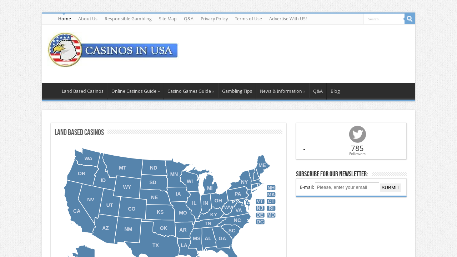Select Texas (TX) on the map
The width and height of the screenshot is (457, 257).
click(155, 245)
